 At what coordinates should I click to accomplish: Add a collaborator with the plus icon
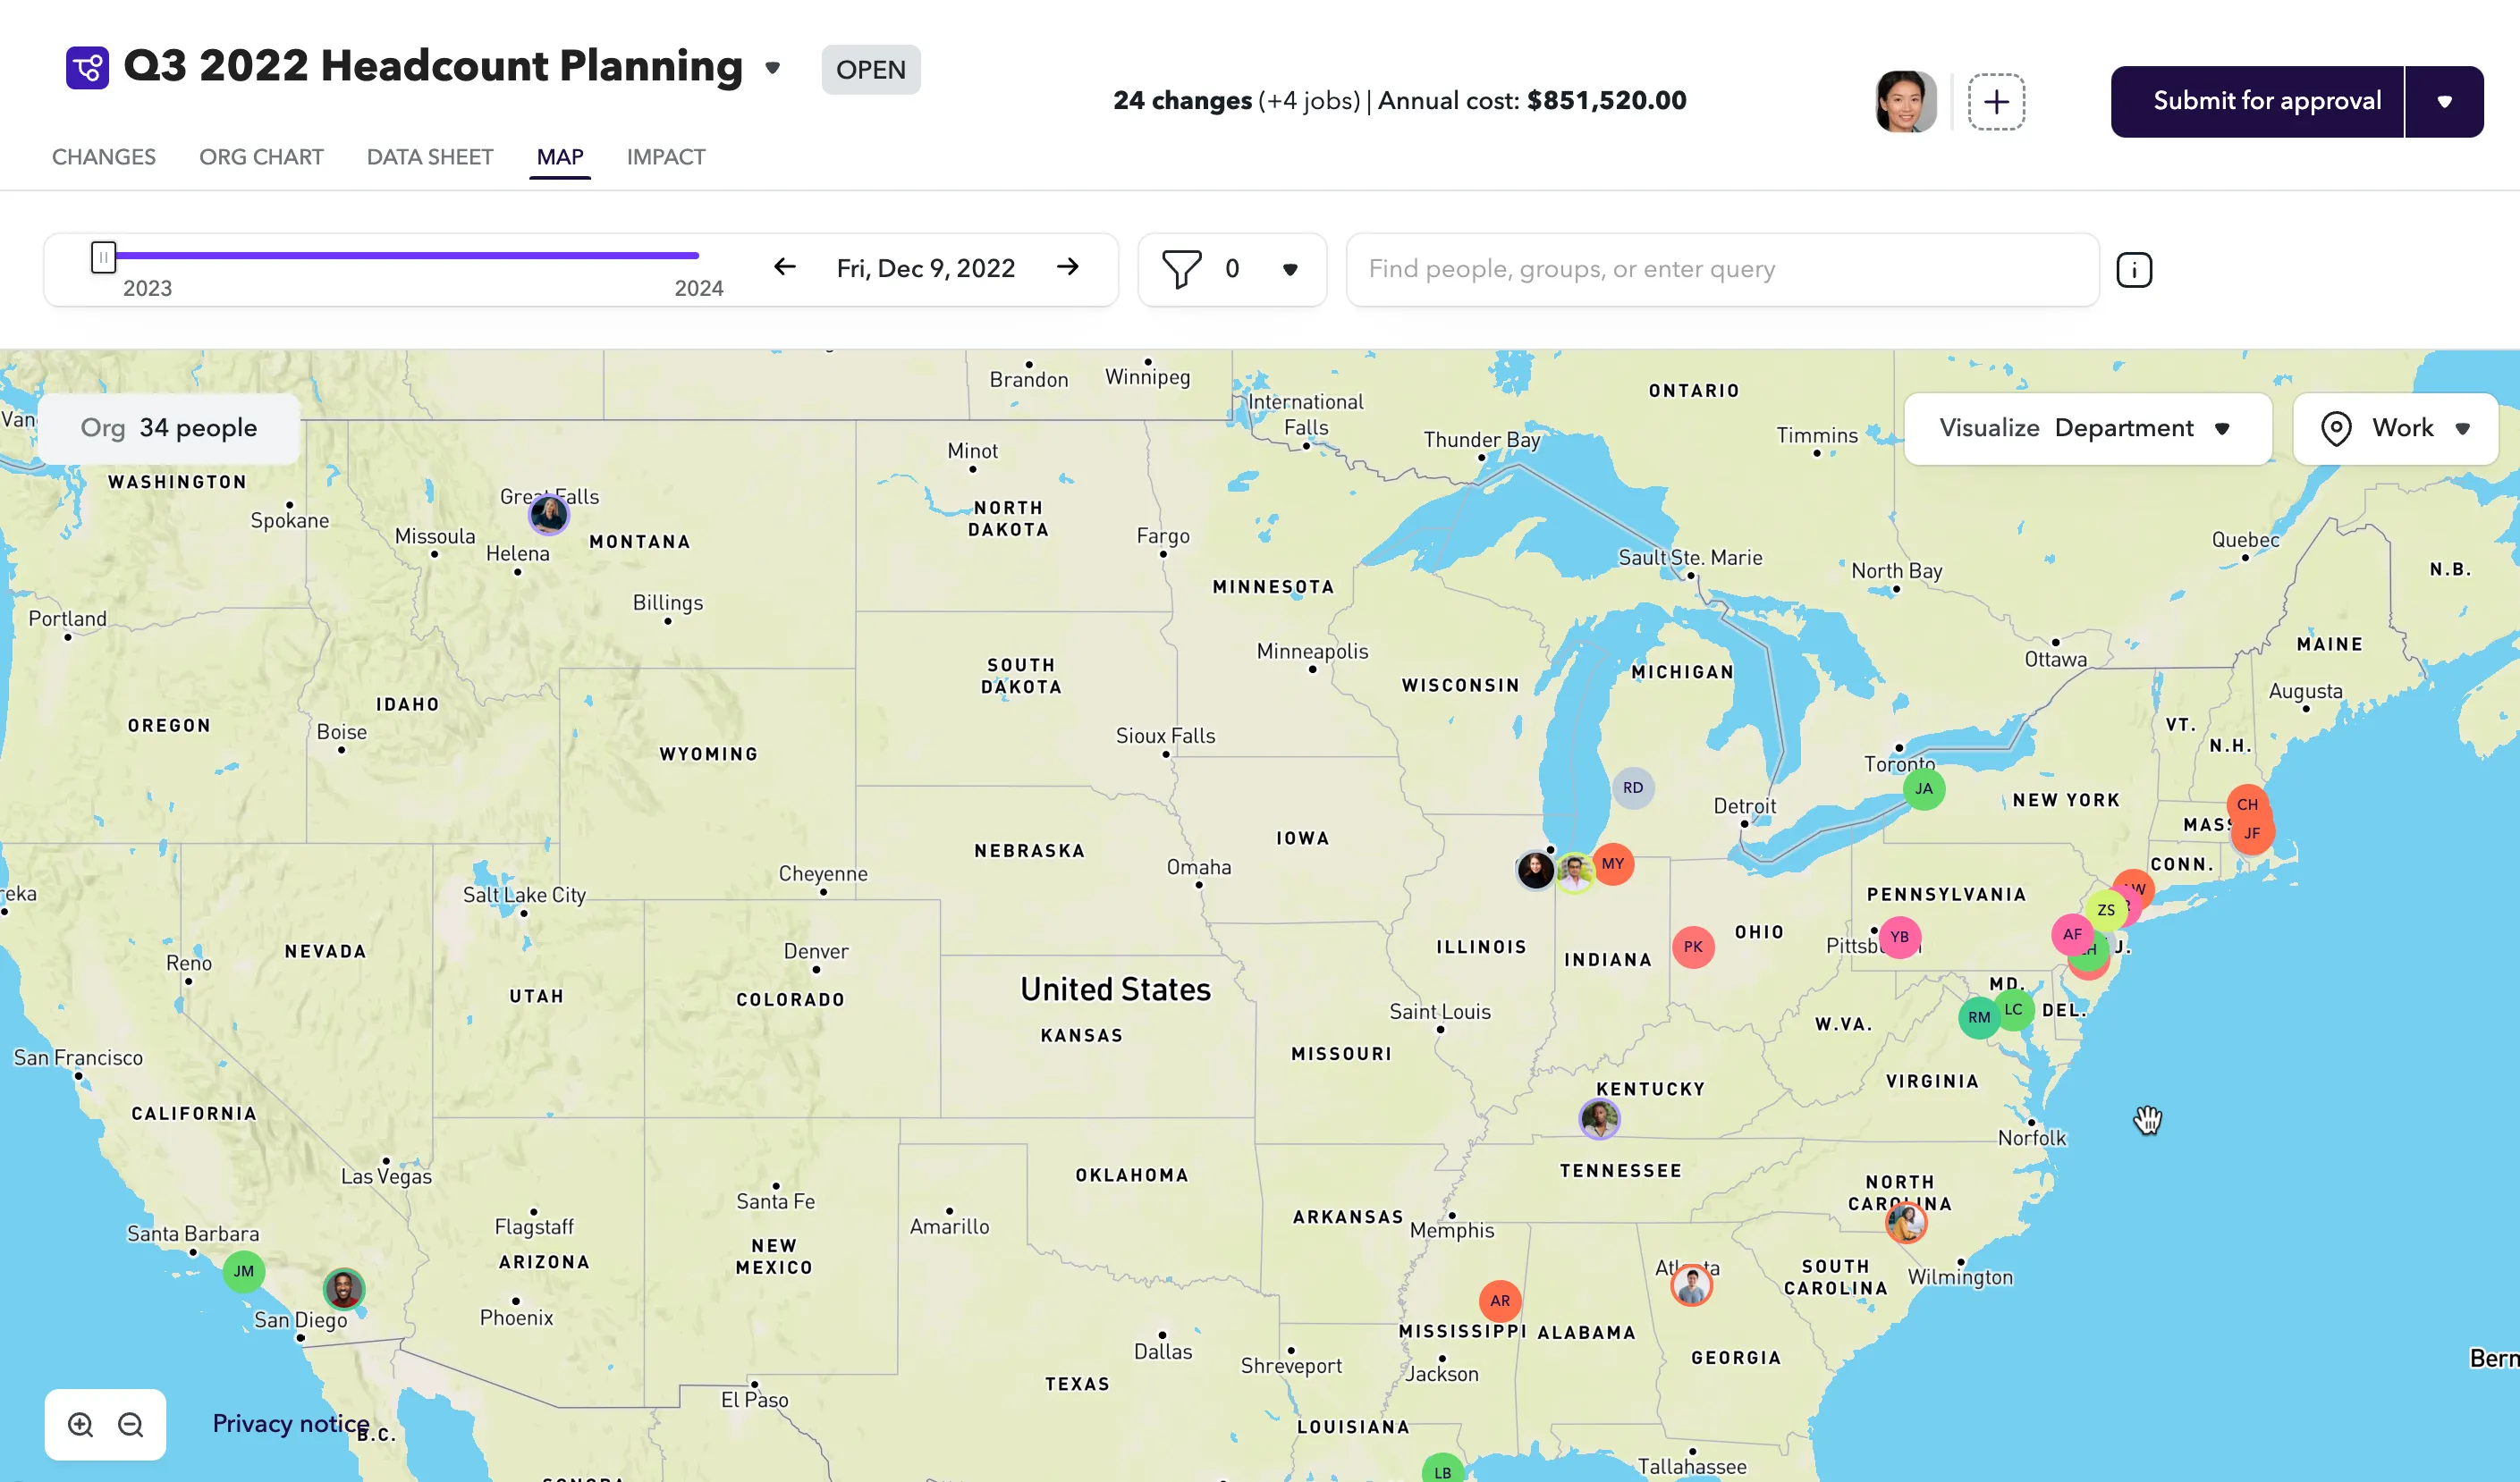click(1996, 101)
